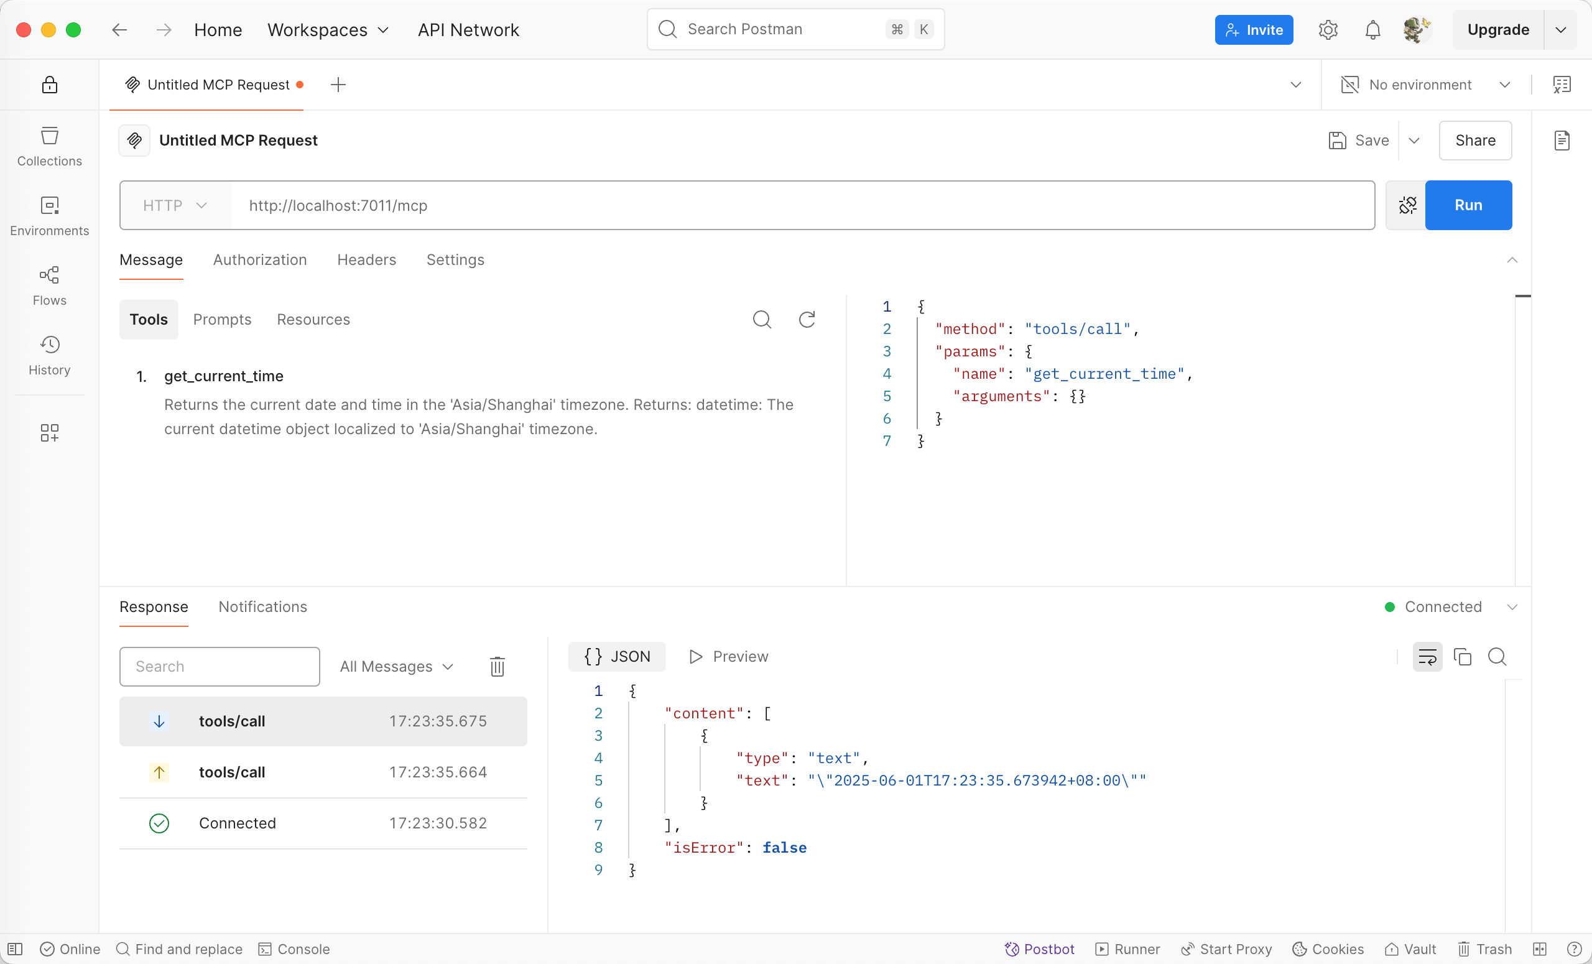Click the Upgrade button
Screen dimensions: 1592x964
coord(1497,30)
